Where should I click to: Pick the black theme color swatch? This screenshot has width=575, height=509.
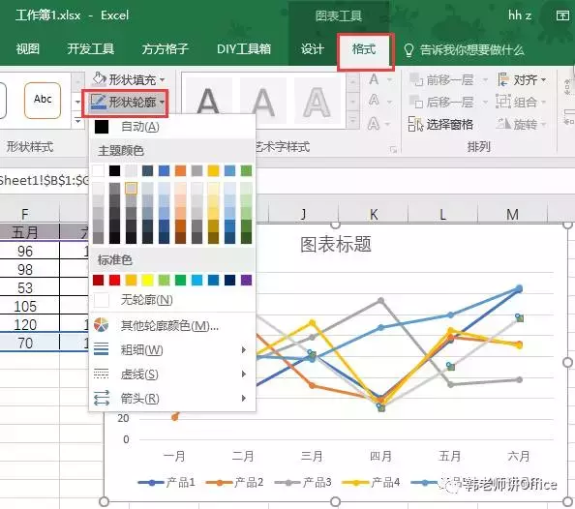coord(114,170)
